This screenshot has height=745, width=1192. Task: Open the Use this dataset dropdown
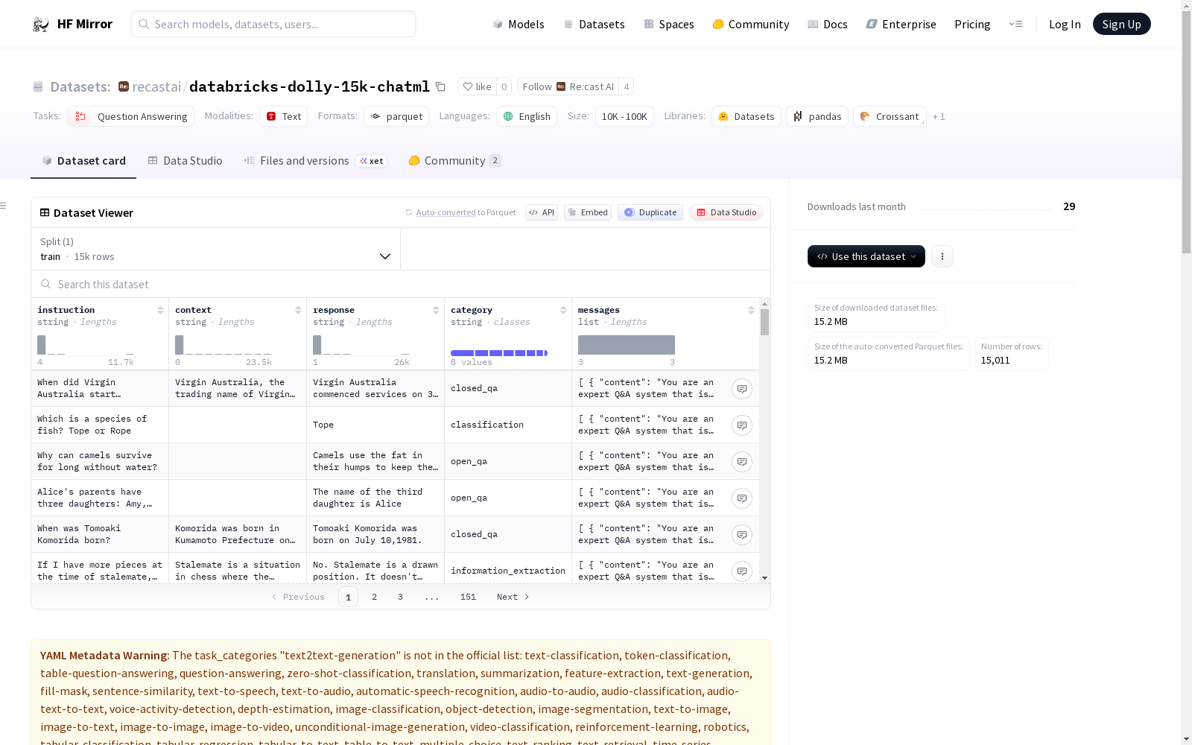coord(866,256)
